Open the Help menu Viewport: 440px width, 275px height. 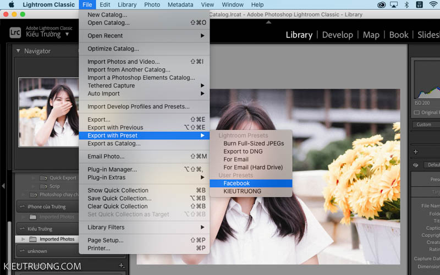click(x=257, y=4)
